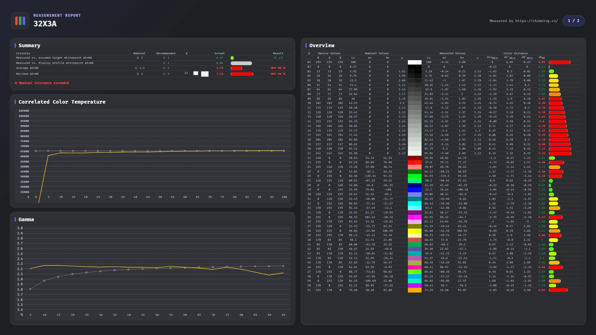This screenshot has height=335, width=596.
Task: Click the yellow swatch in Overview row 38
Action: tap(414, 231)
